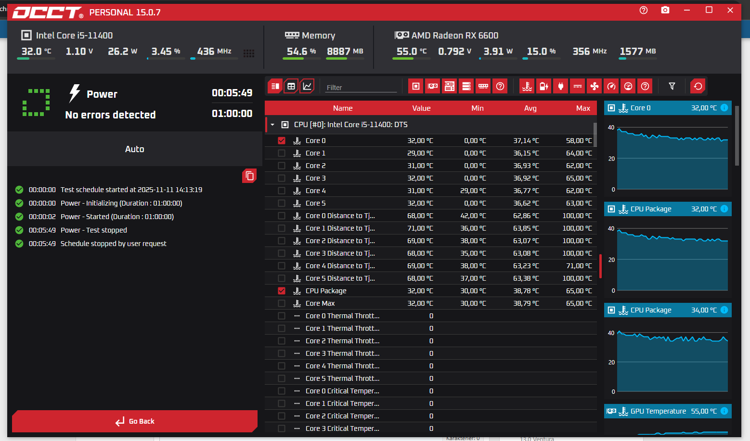
Task: Click the memory usage 54.6 % reading
Action: (301, 51)
